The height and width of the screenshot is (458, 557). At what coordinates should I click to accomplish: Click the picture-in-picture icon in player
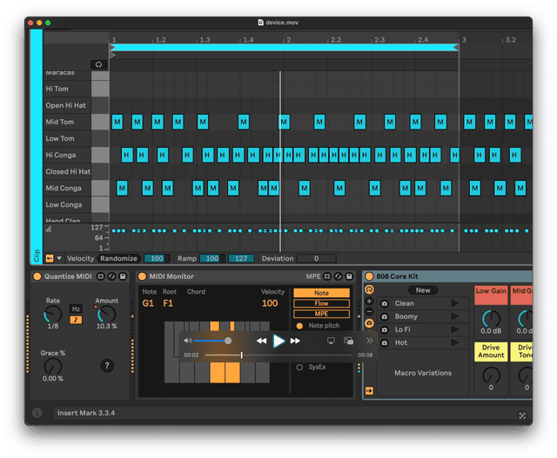(x=348, y=341)
